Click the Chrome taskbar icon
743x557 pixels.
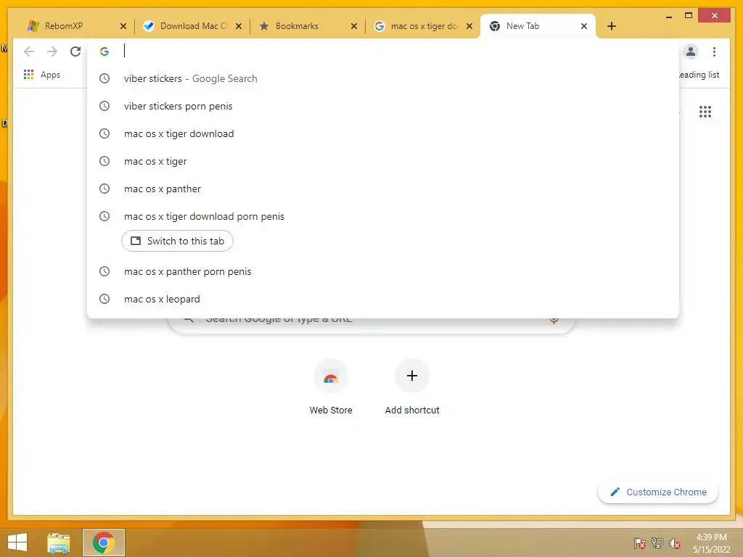103,542
